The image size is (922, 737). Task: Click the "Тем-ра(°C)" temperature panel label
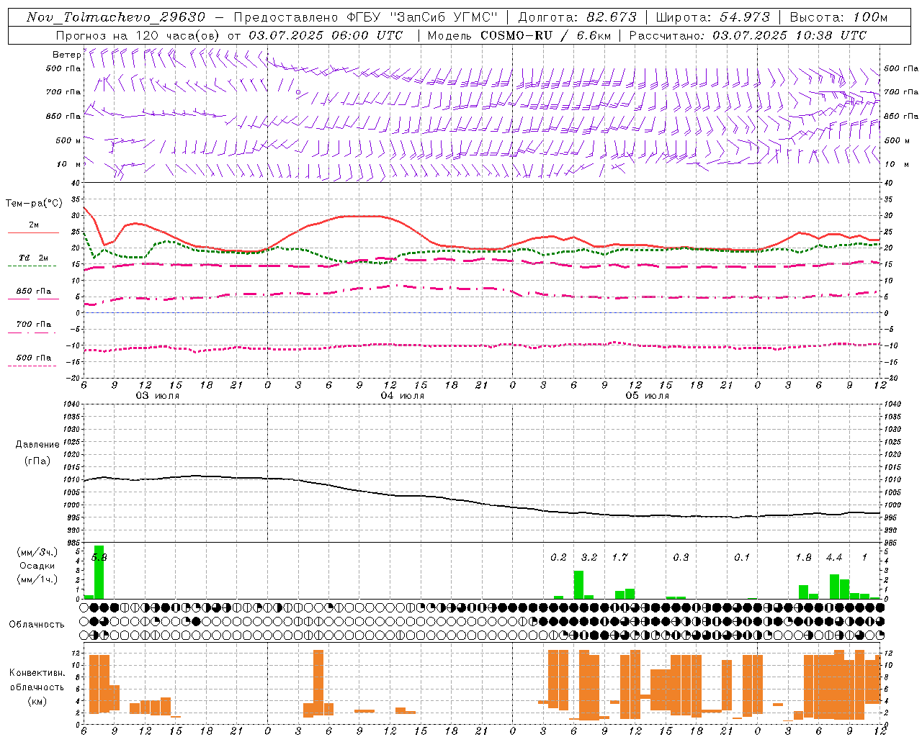(x=34, y=204)
